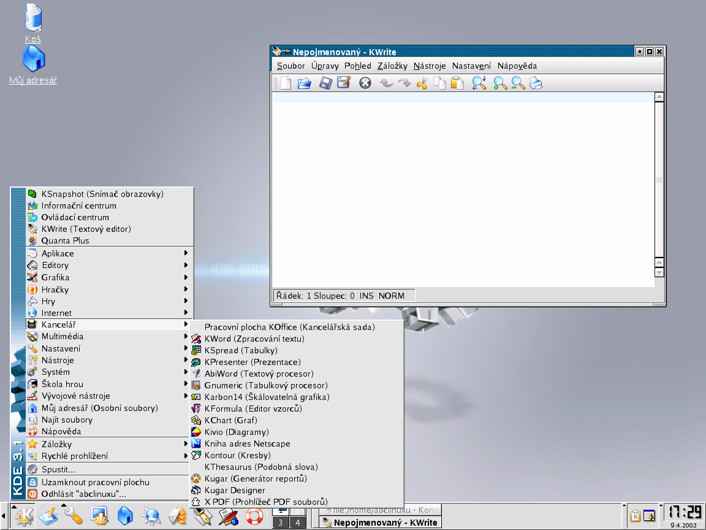
Task: Click the calendar organizer tray icon
Action: click(x=649, y=515)
